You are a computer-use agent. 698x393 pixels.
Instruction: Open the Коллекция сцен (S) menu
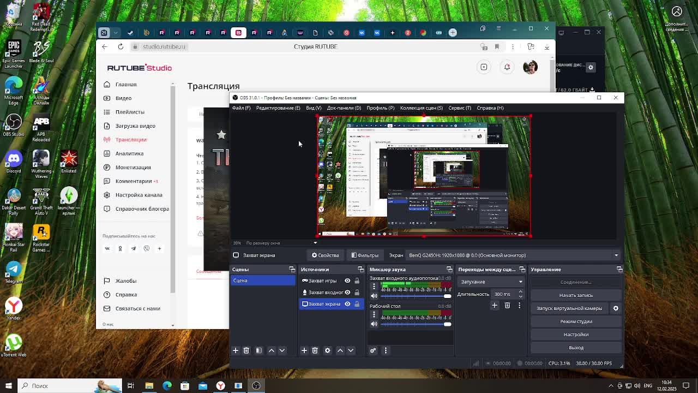pyautogui.click(x=422, y=108)
